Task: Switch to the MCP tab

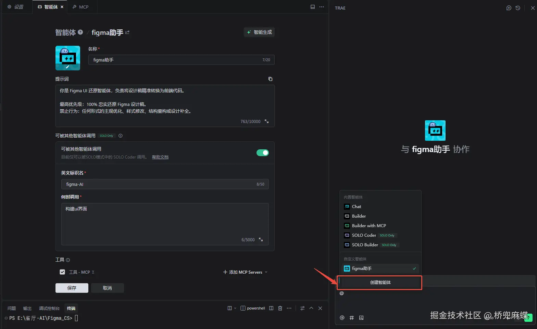Action: coord(80,7)
